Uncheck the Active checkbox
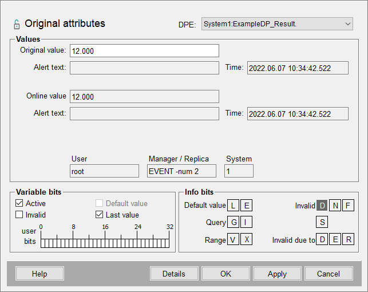The image size is (368, 292). 19,203
